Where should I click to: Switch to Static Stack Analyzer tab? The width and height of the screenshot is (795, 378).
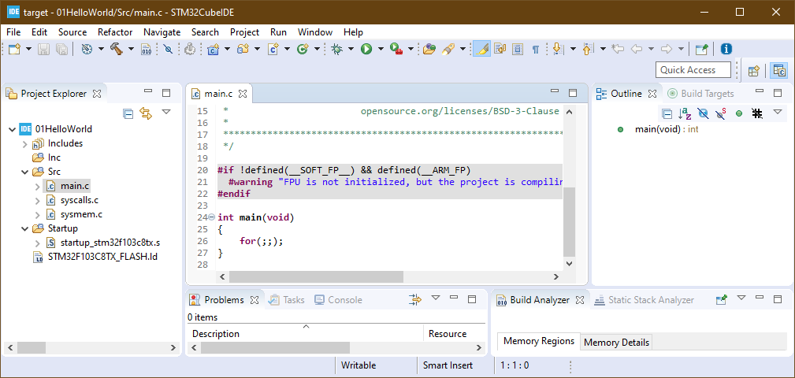point(644,300)
